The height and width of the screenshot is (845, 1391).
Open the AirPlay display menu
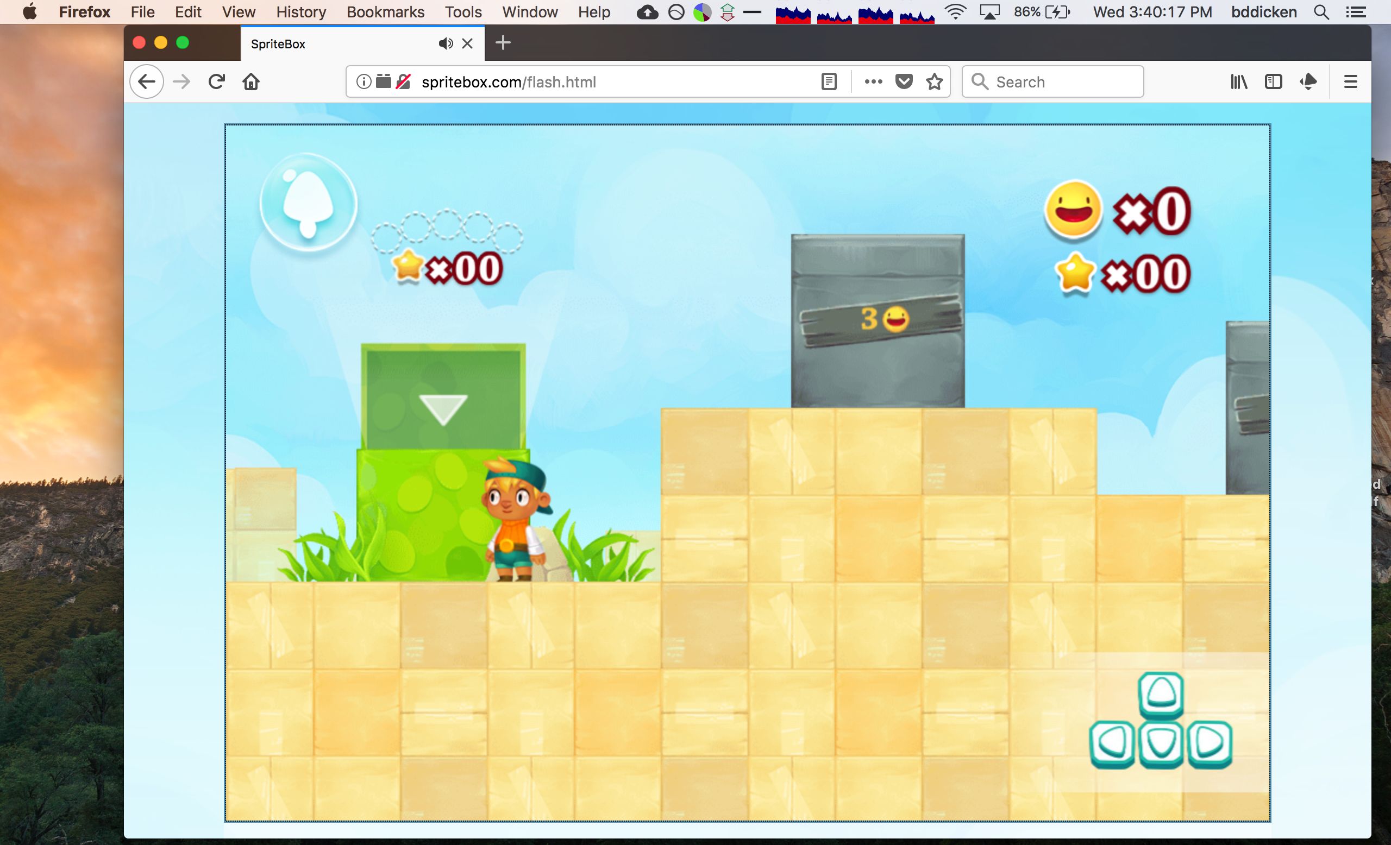click(x=989, y=12)
